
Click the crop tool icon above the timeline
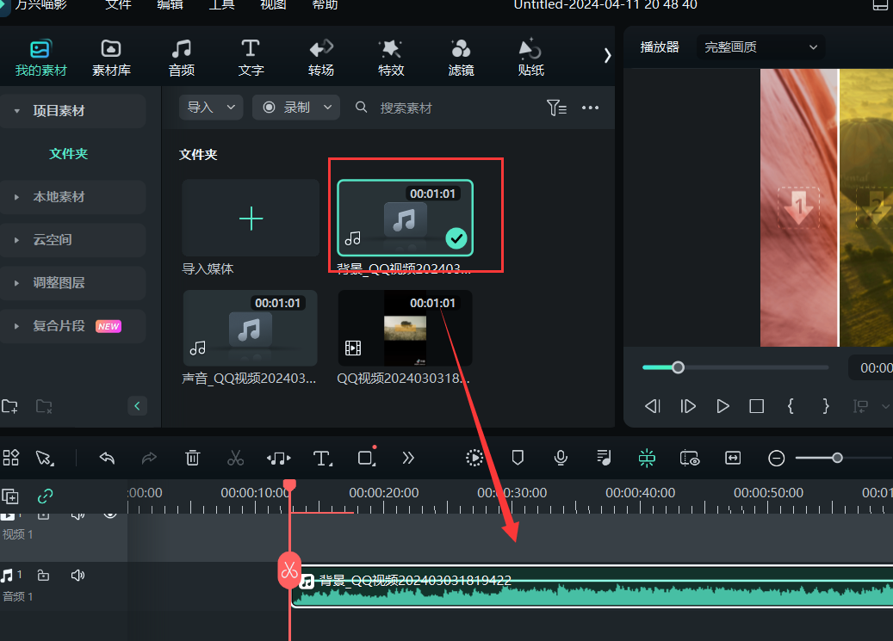[366, 458]
